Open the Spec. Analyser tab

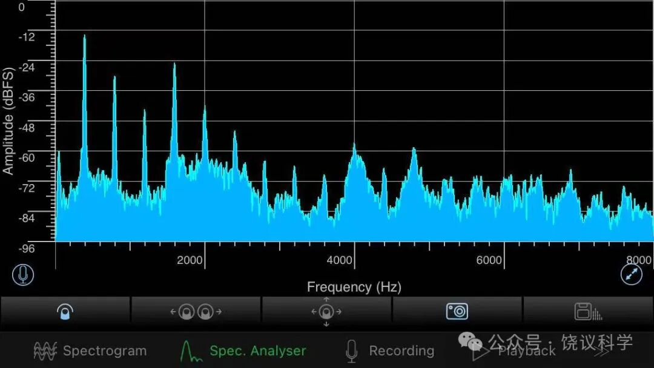243,351
